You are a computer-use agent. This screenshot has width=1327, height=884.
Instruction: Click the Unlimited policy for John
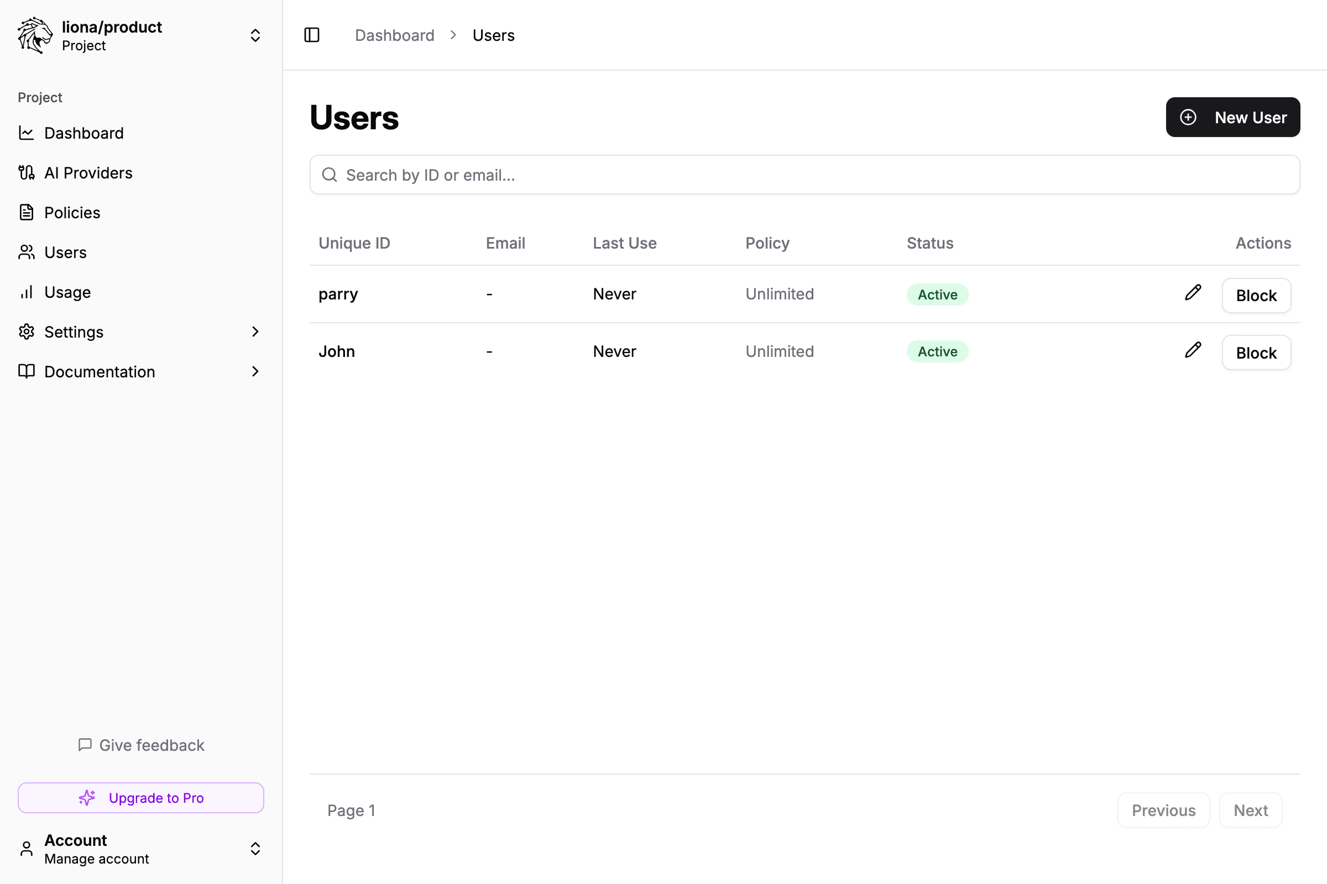pyautogui.click(x=779, y=351)
